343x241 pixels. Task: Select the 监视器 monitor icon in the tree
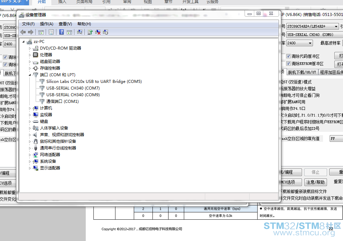click(36, 115)
